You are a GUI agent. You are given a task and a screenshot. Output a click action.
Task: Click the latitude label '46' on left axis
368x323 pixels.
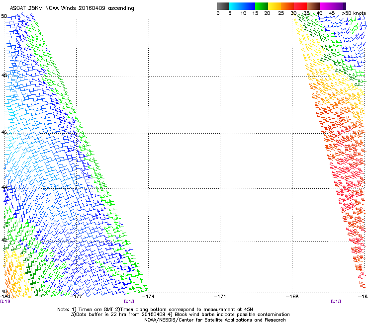(x=4, y=132)
